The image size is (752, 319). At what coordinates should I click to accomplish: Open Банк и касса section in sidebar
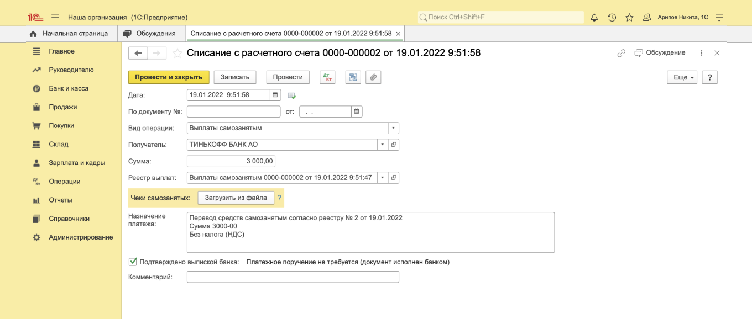(69, 88)
